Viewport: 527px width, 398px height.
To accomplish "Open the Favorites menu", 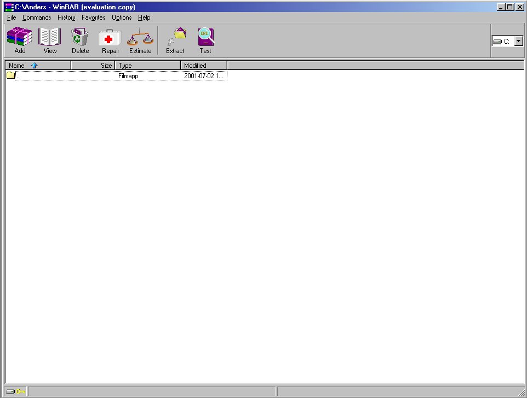I will pos(94,17).
